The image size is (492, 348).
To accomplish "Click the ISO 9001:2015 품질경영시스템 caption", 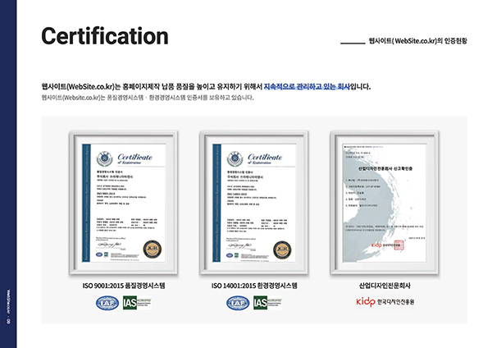I will tap(124, 286).
